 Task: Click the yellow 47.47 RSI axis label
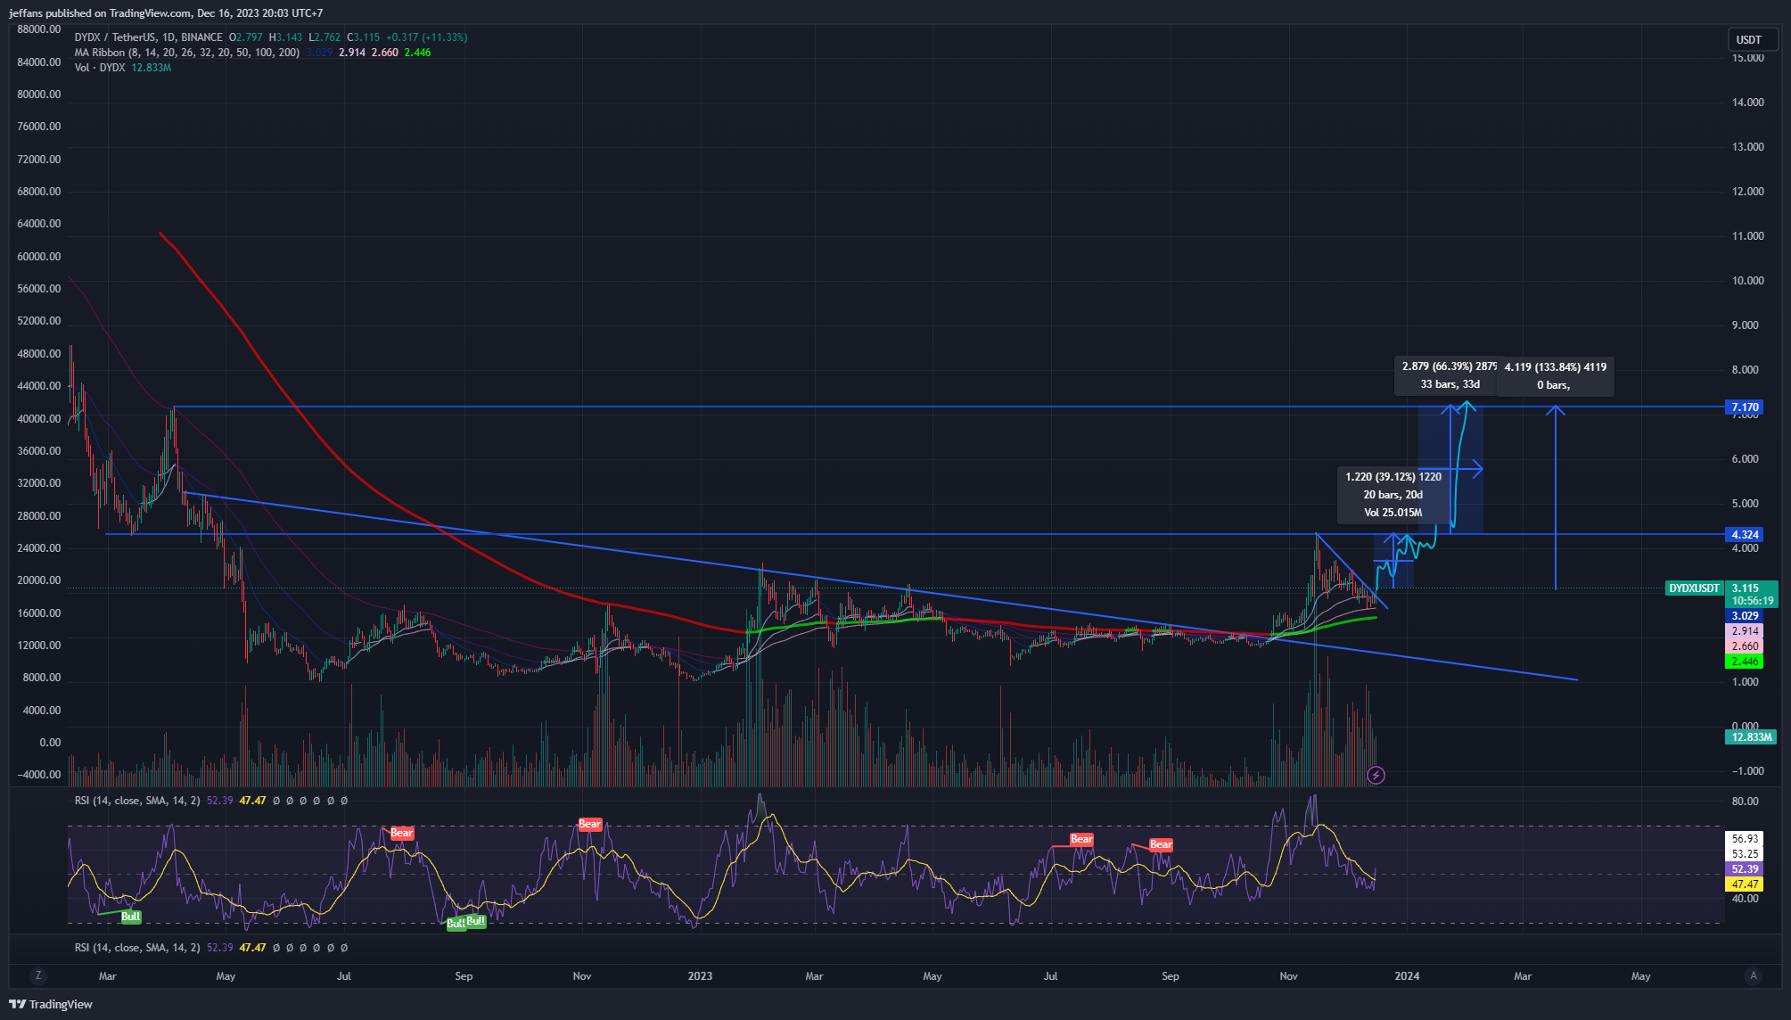coord(1745,884)
